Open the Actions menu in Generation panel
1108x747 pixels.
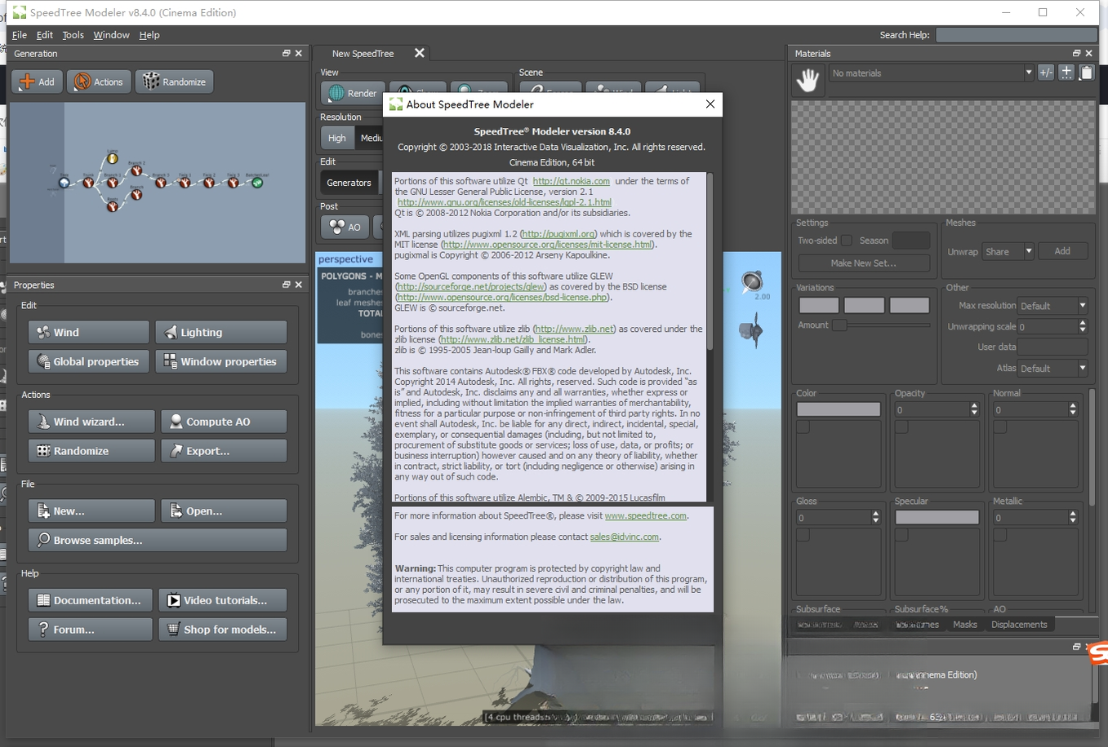(99, 82)
